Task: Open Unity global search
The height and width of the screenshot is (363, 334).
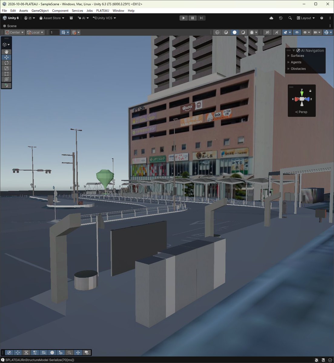Action: pyautogui.click(x=290, y=18)
